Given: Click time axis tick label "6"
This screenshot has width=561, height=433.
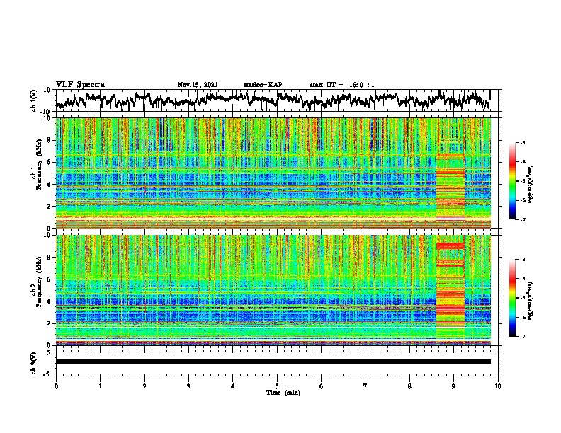Looking at the screenshot, I should tap(322, 386).
